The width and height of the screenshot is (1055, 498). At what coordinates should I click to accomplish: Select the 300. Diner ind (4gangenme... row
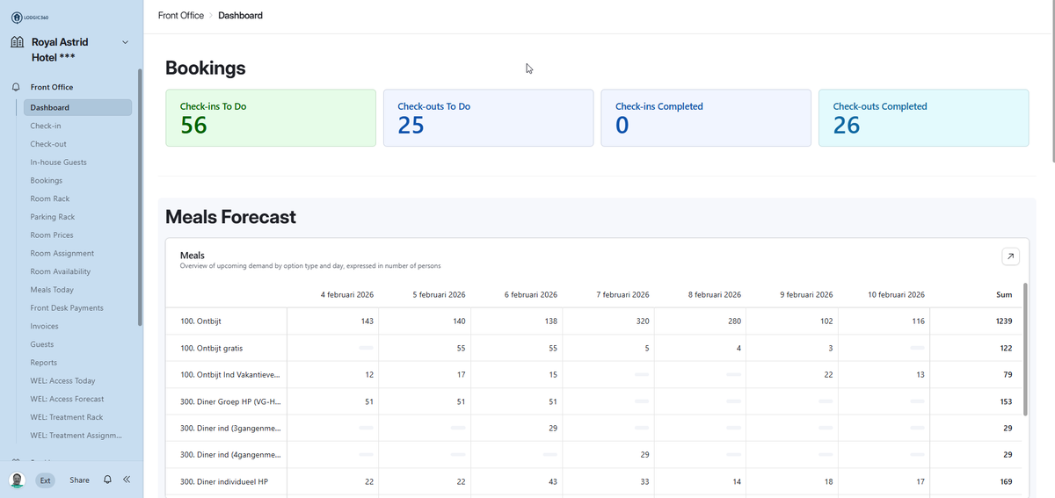[x=230, y=455]
